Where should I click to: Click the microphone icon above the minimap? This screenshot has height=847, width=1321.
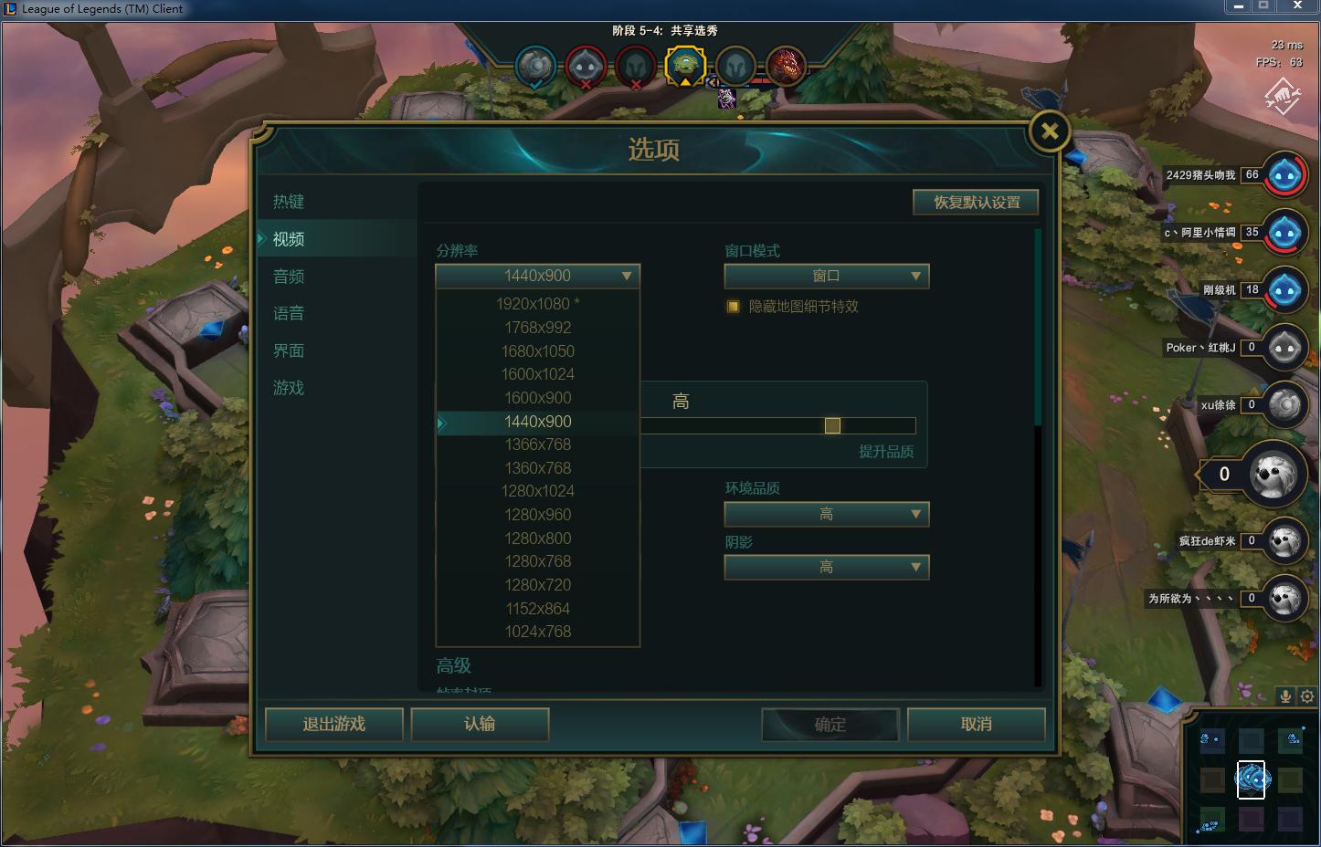1285,696
